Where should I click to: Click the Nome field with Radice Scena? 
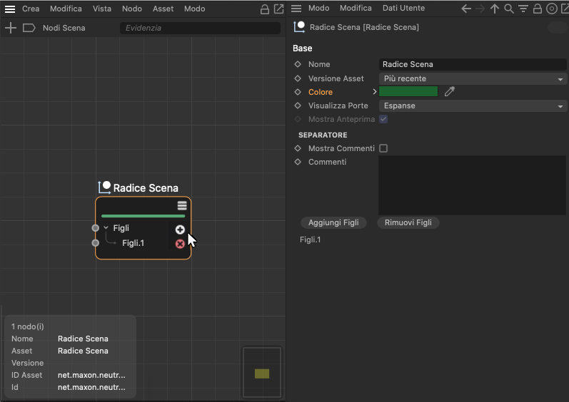click(x=473, y=64)
